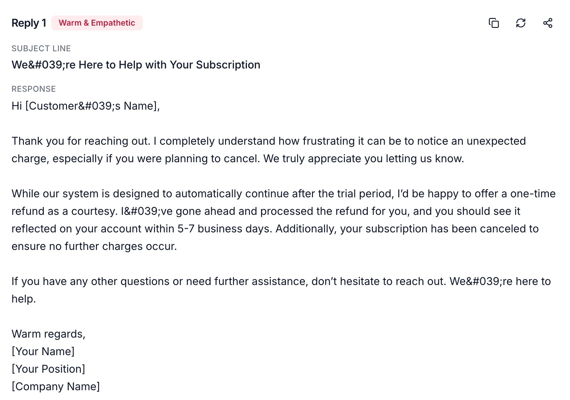
Task: Select the circular arrows regeneration icon
Action: tap(520, 23)
